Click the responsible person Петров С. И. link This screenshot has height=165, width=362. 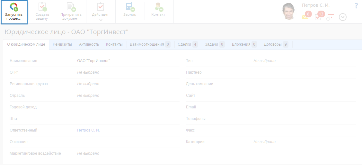click(89, 130)
